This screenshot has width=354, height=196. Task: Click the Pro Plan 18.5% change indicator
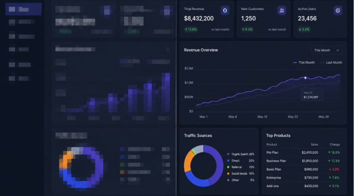point(334,153)
